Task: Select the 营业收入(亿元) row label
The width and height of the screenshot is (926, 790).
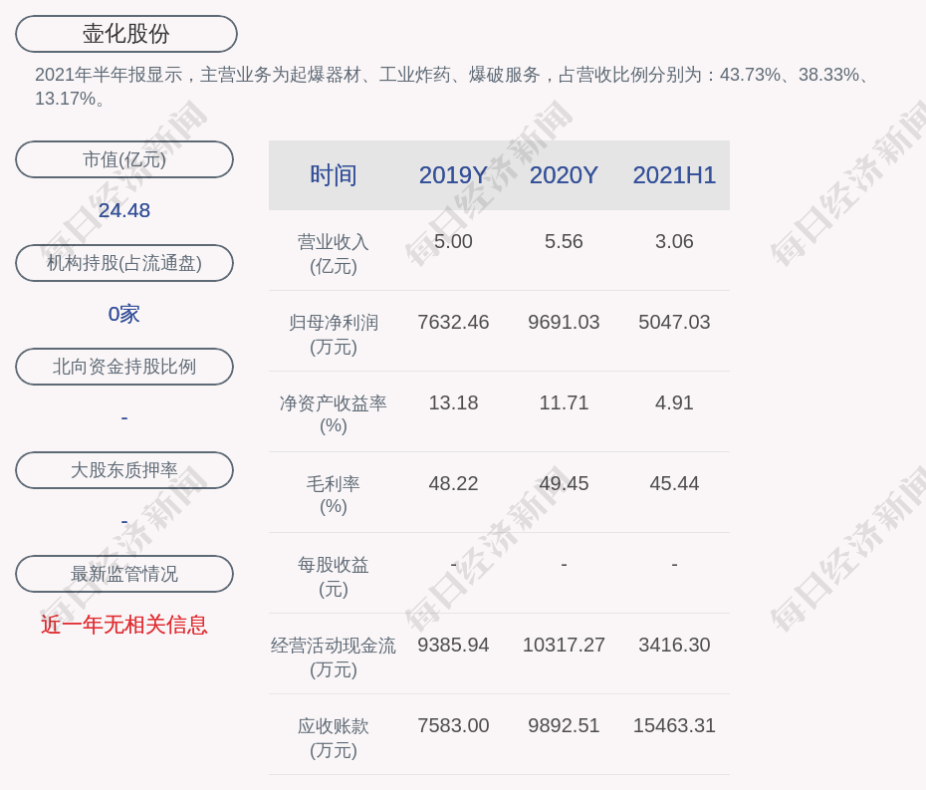Action: tap(334, 254)
